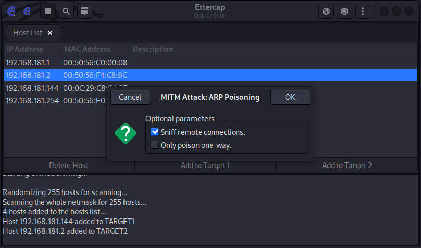This screenshot has height=248, width=421.
Task: Switch to the Host List tab
Action: coord(28,33)
